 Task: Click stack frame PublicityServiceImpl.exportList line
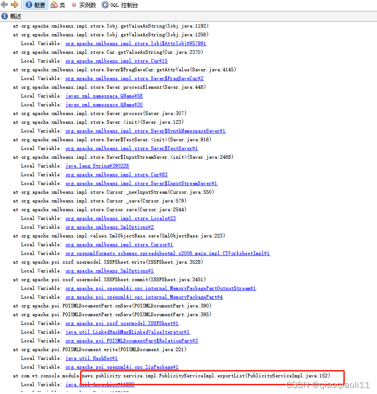171,376
